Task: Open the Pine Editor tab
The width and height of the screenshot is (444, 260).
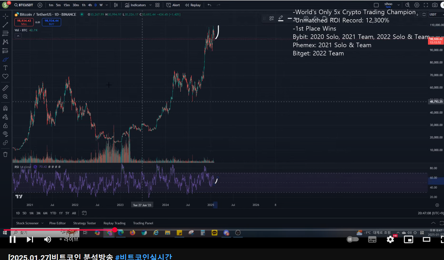Action: [57, 223]
